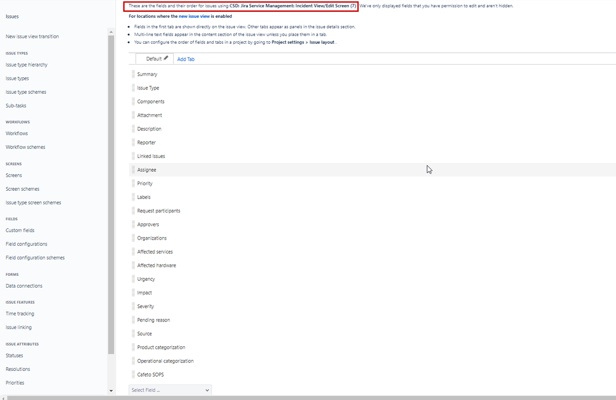Click drag handle beside Request participants

pyautogui.click(x=133, y=211)
